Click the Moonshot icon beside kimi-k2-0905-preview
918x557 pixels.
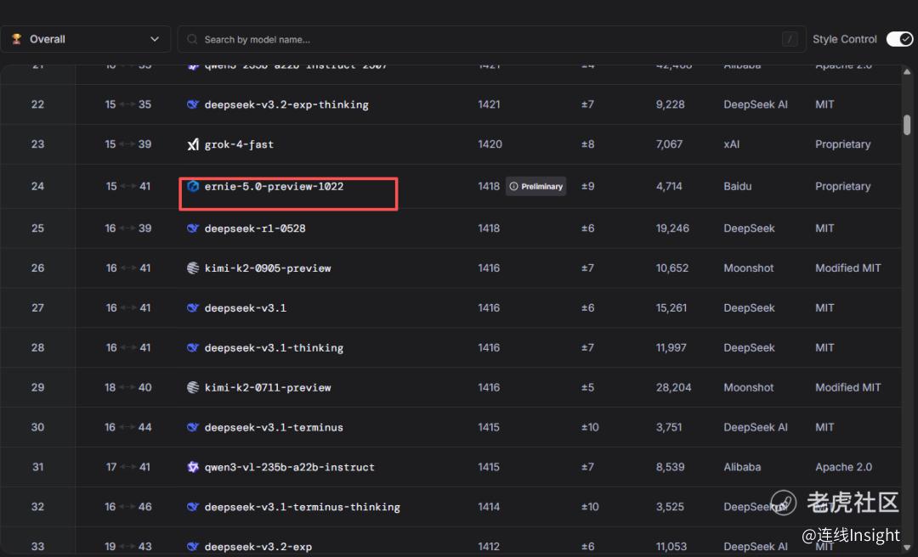point(193,268)
